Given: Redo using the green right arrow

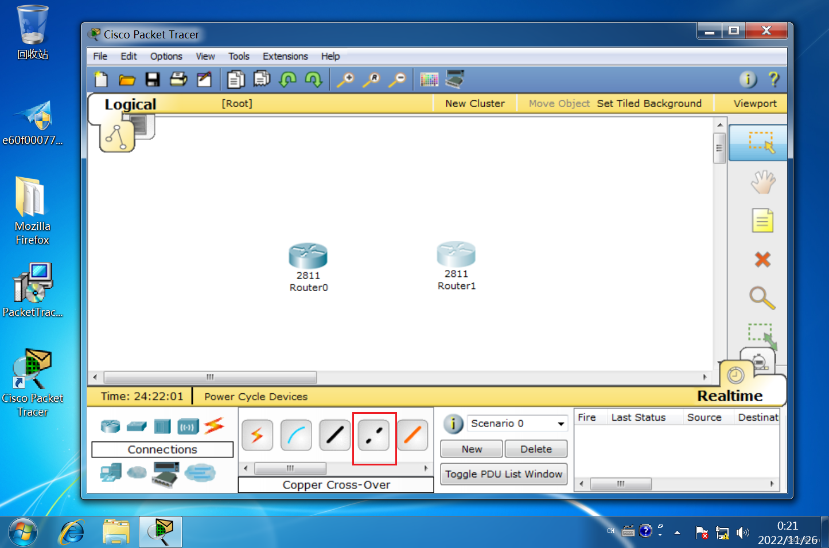Looking at the screenshot, I should pos(313,79).
